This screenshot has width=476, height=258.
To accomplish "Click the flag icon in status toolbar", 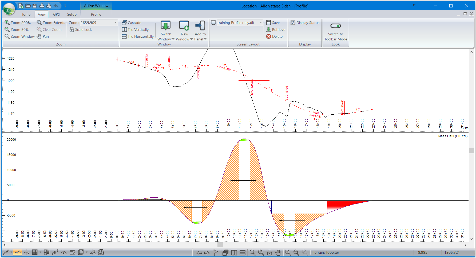I will tap(216, 252).
